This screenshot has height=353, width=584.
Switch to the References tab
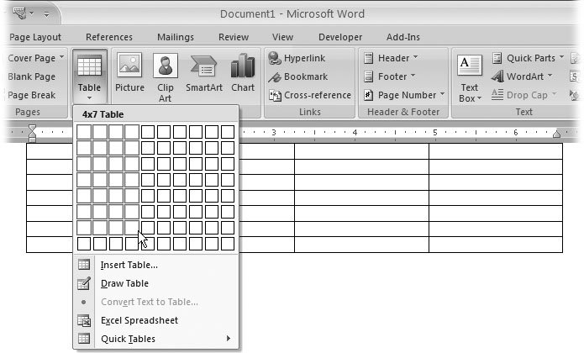(109, 37)
